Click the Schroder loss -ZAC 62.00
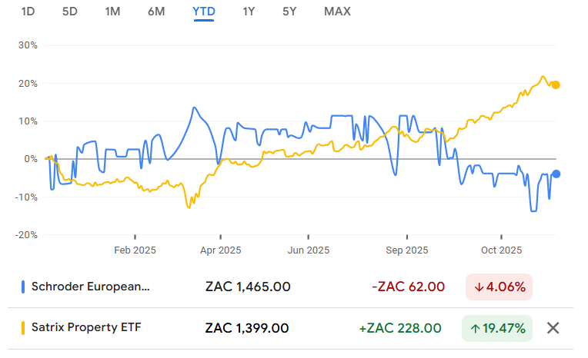Viewport: 588px width, 358px height. pyautogui.click(x=408, y=287)
